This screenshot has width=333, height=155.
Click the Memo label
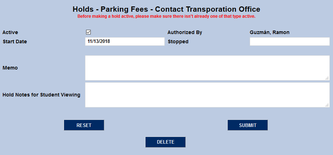[10, 68]
